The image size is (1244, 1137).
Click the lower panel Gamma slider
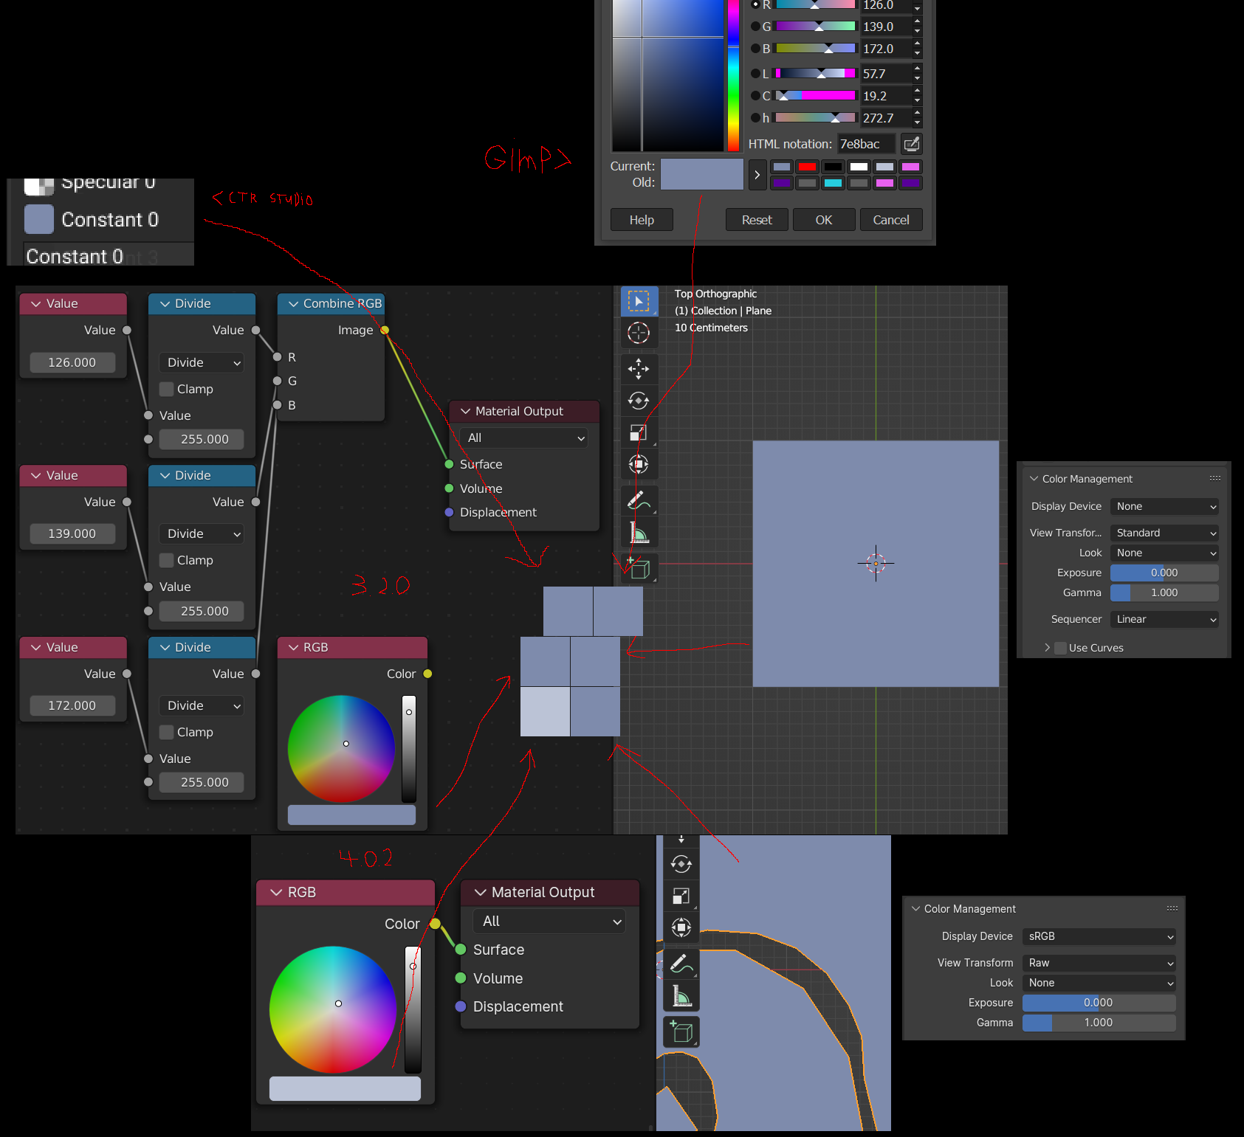click(1099, 1023)
